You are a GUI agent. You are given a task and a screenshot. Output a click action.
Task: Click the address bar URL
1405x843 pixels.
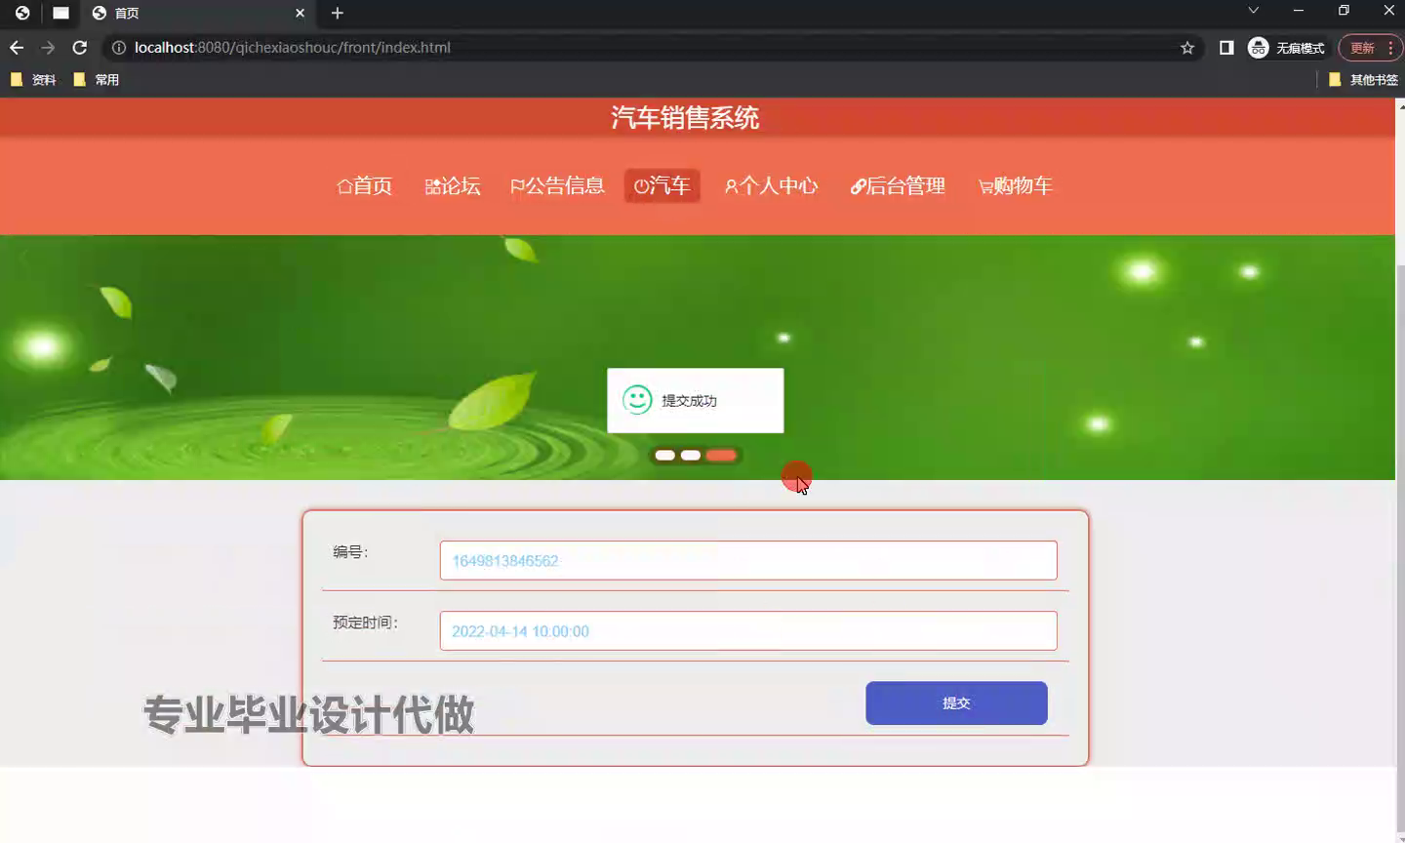click(293, 48)
